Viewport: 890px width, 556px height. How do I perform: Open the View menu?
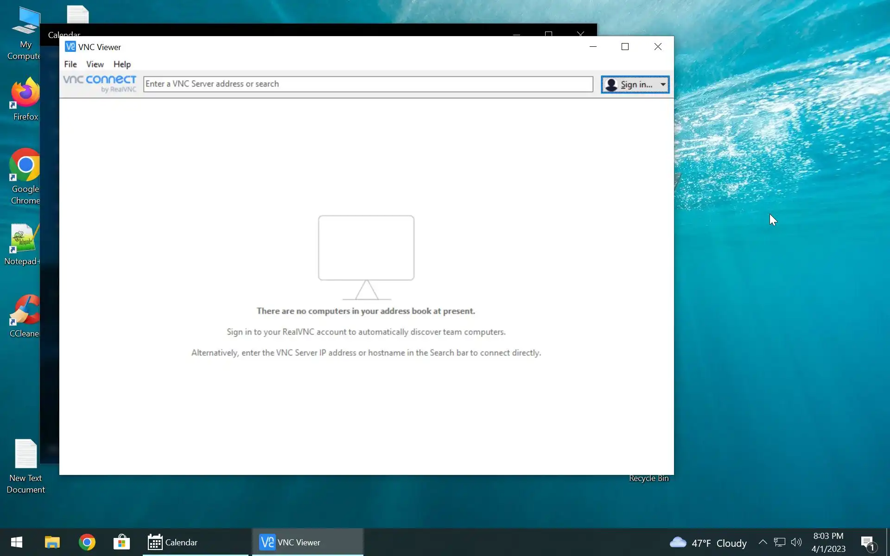click(x=95, y=64)
